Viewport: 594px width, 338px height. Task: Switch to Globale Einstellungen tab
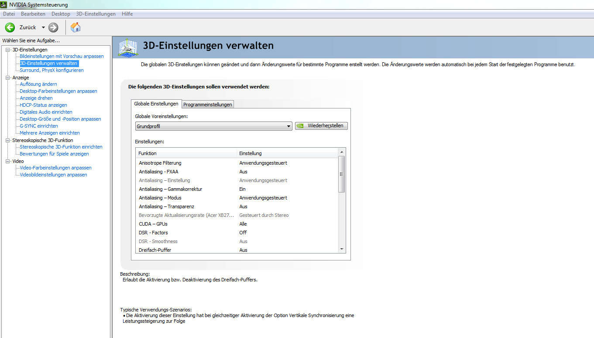156,104
